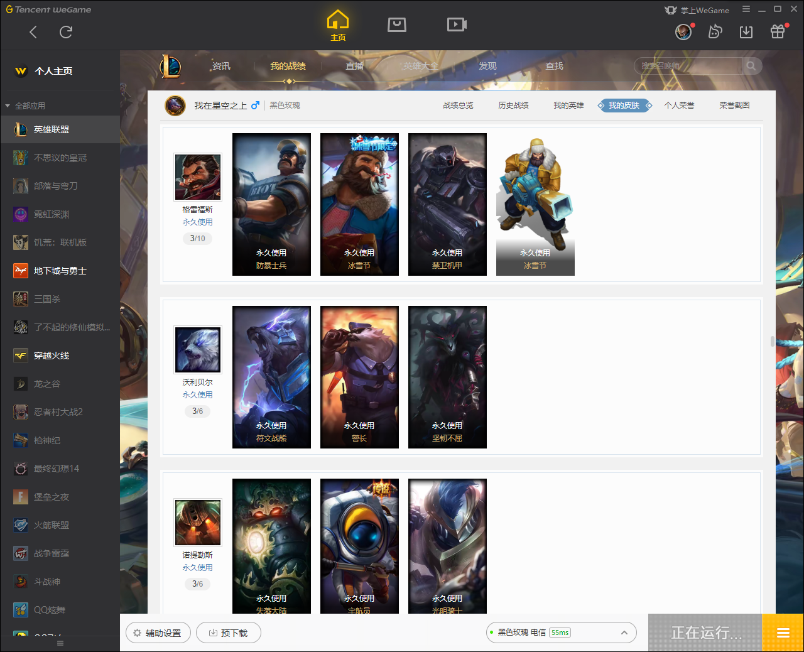Select 饥荒：联机版 game
The image size is (804, 652).
(x=60, y=242)
